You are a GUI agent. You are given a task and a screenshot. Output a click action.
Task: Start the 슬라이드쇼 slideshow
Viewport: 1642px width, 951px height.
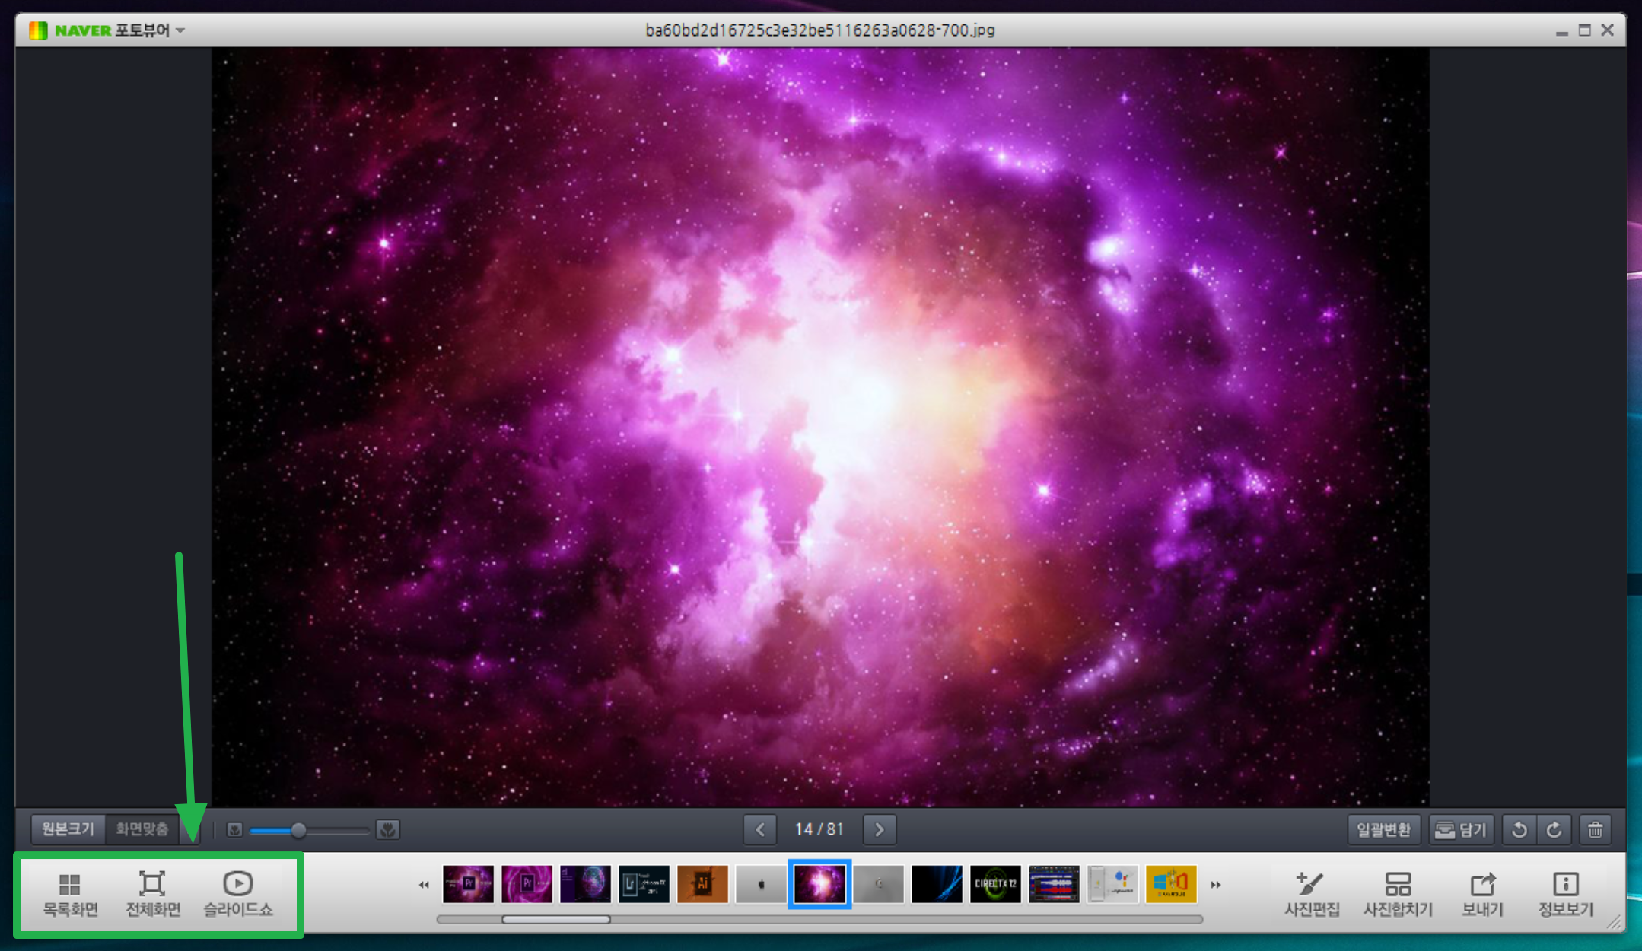point(237,894)
